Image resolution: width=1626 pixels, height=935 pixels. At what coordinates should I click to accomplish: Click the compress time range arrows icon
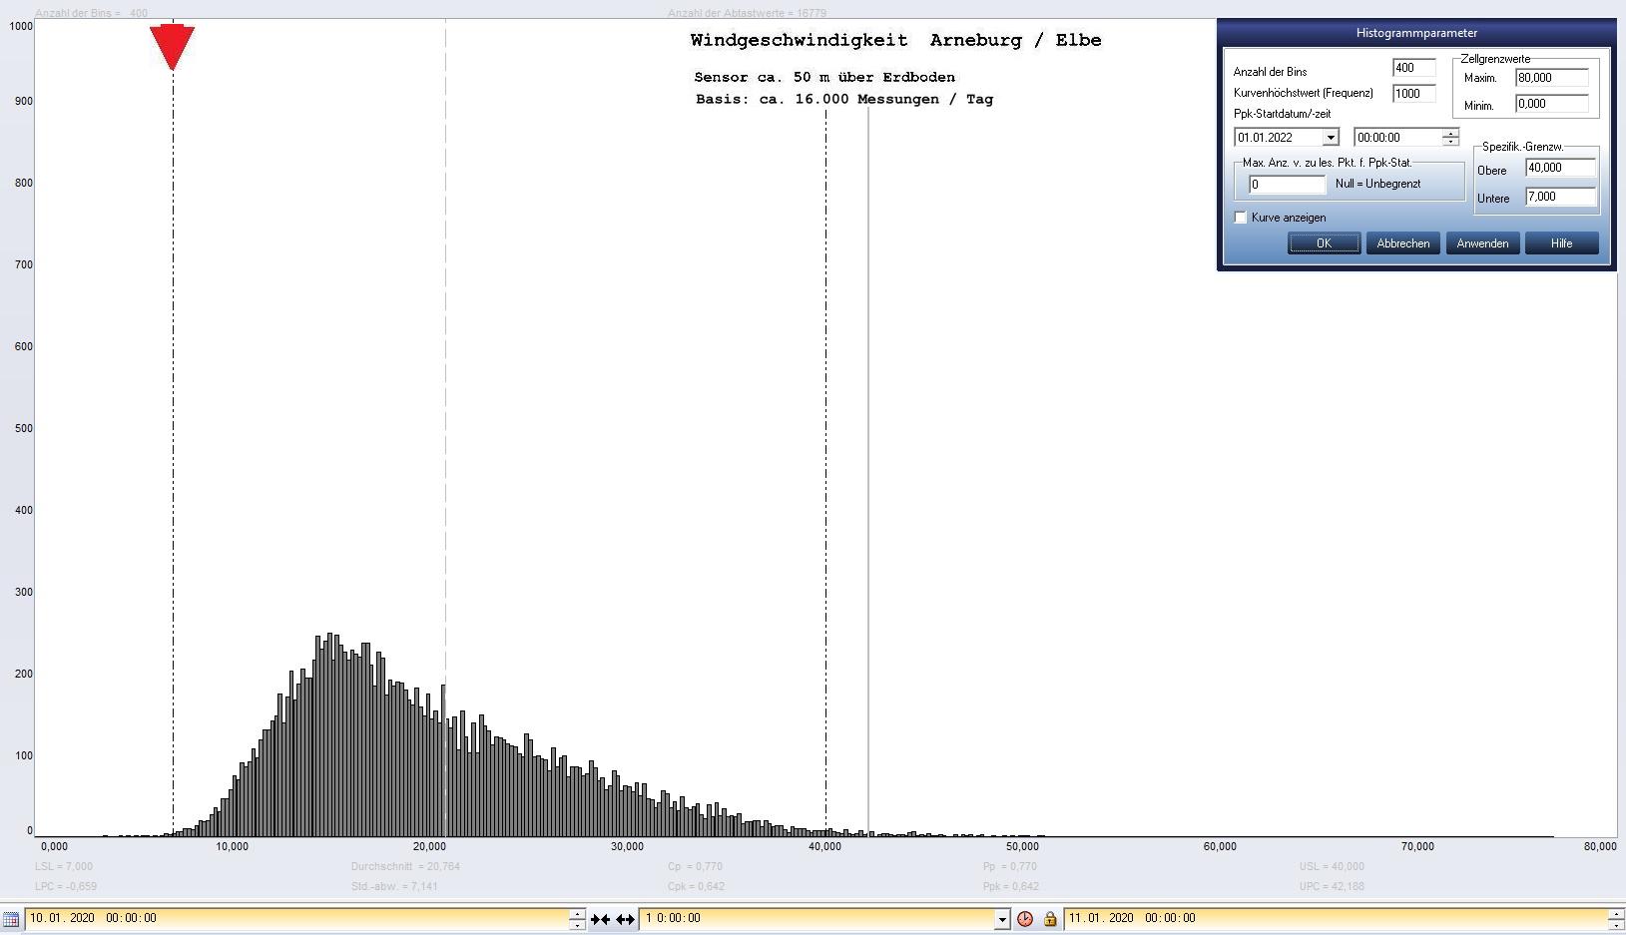click(600, 919)
